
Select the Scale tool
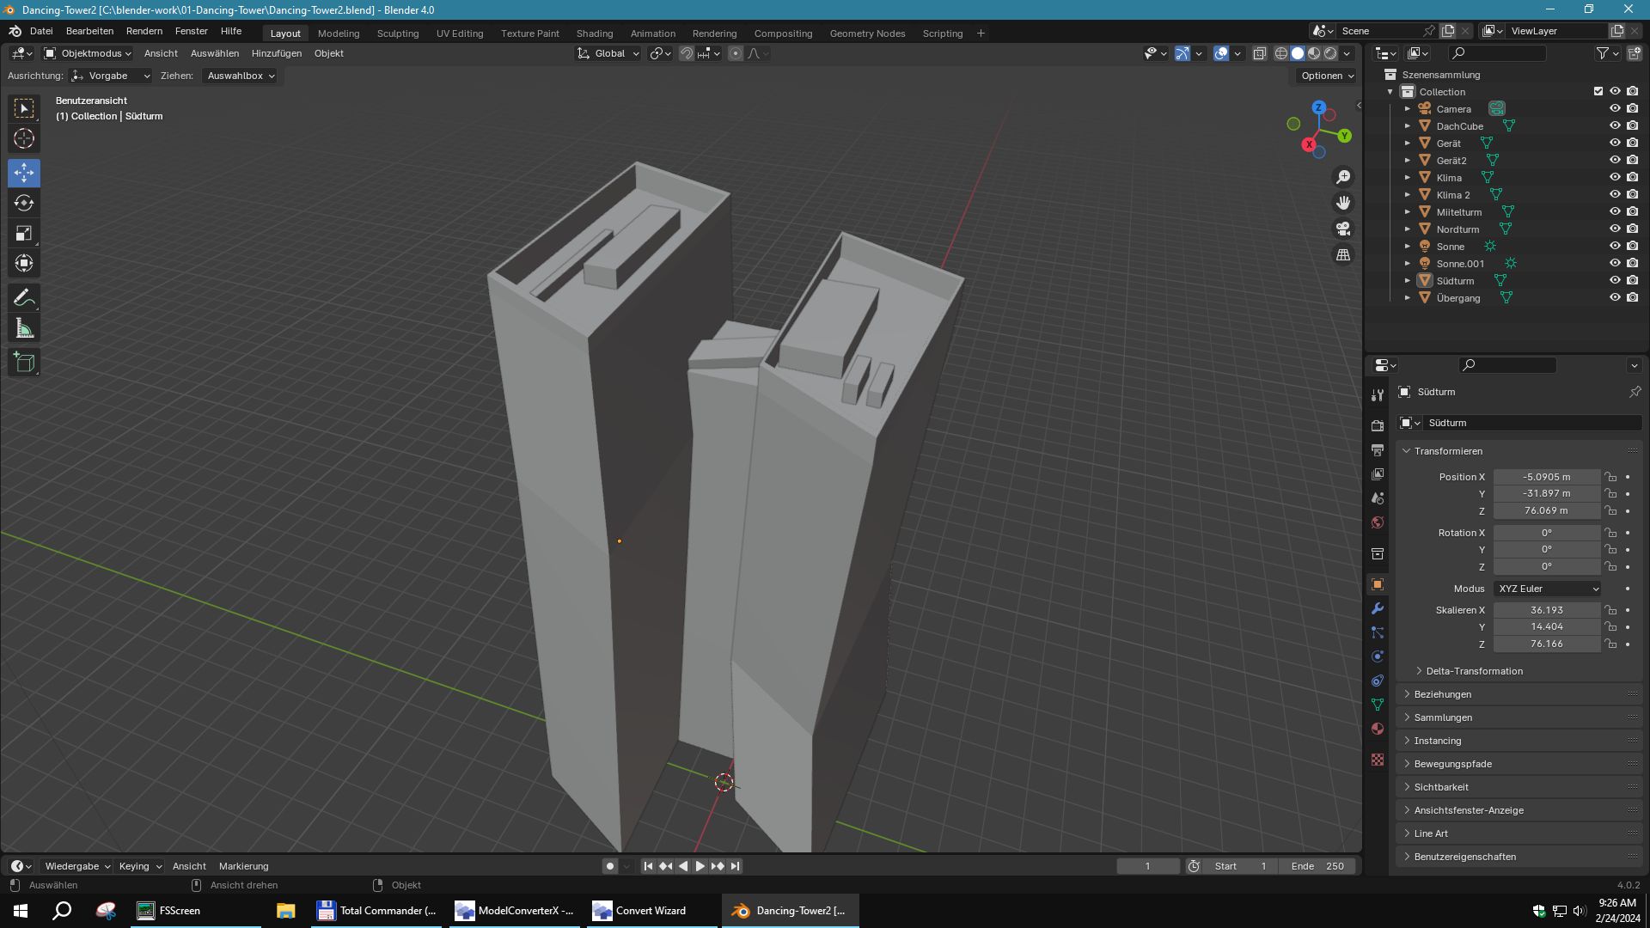pos(24,233)
